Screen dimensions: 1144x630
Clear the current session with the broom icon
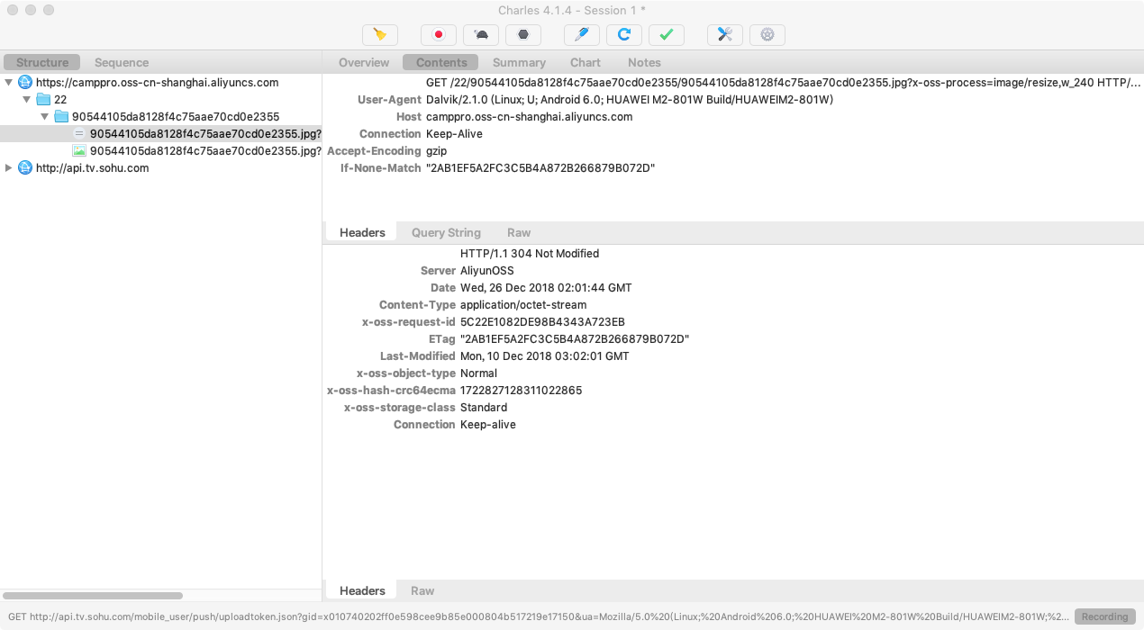pos(379,34)
